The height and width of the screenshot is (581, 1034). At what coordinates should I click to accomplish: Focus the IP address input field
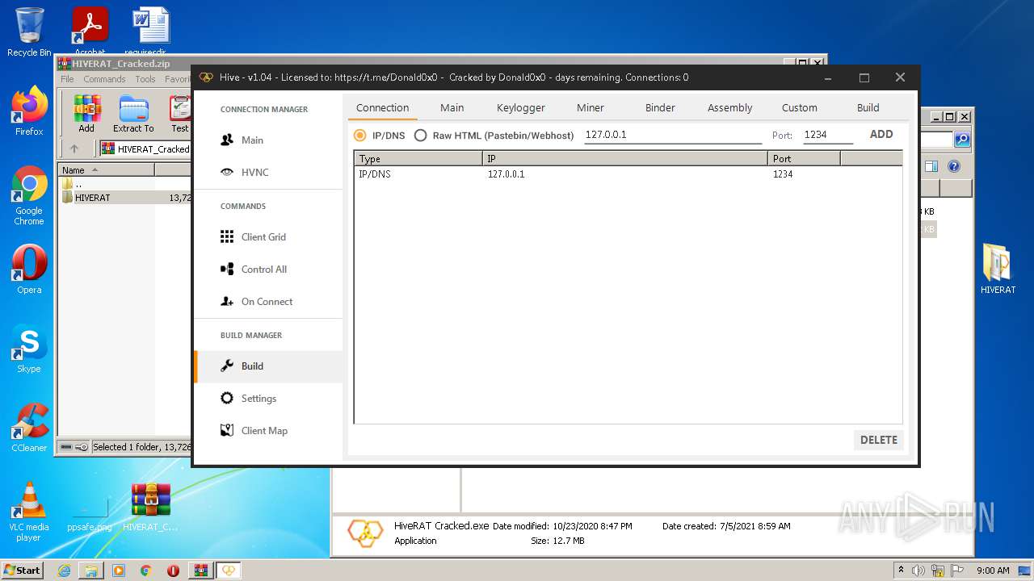click(x=673, y=135)
